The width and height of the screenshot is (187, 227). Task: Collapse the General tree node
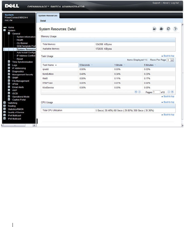click(x=9, y=33)
